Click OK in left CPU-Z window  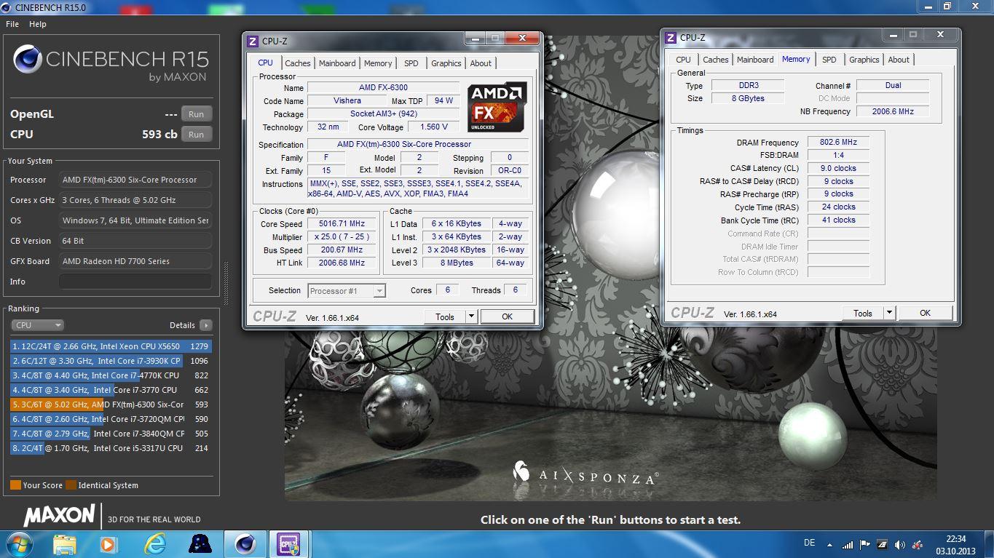pos(508,316)
